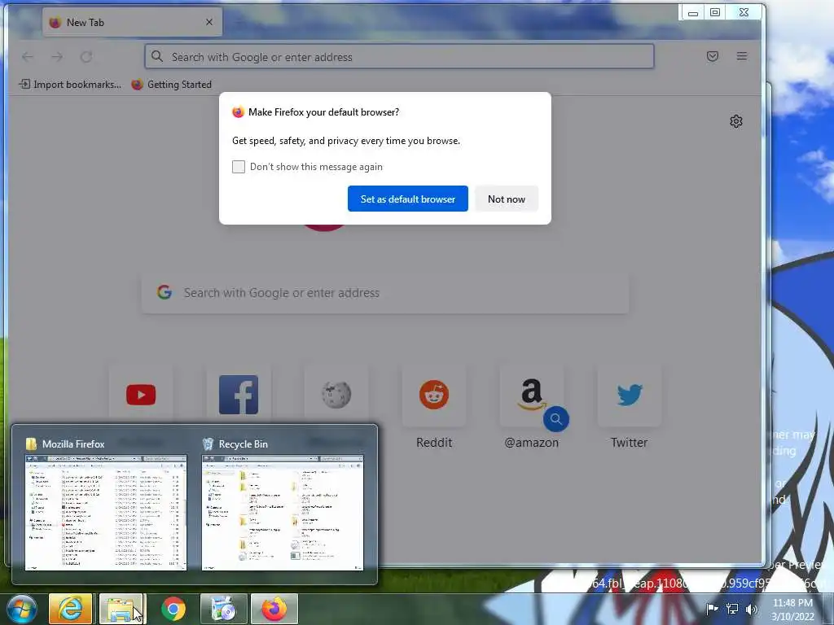
Task: Click Windows Explorer taskbar icon
Action: tap(121, 609)
